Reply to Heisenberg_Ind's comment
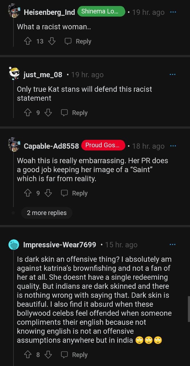 (78, 41)
